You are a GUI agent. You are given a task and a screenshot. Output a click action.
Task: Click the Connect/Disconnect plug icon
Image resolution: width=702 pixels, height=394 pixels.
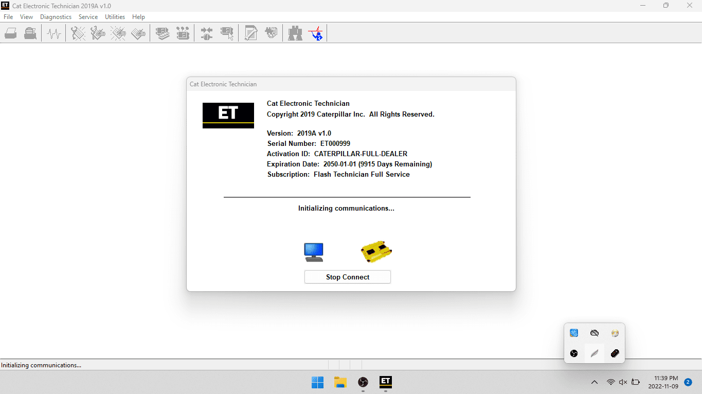(x=207, y=34)
